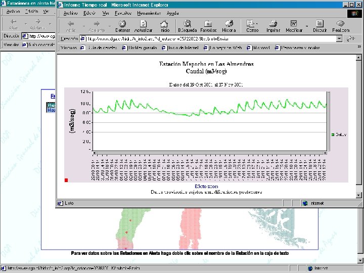Open back history dropdown in front window
Viewport: 364px width, 273px height.
pos(83,26)
